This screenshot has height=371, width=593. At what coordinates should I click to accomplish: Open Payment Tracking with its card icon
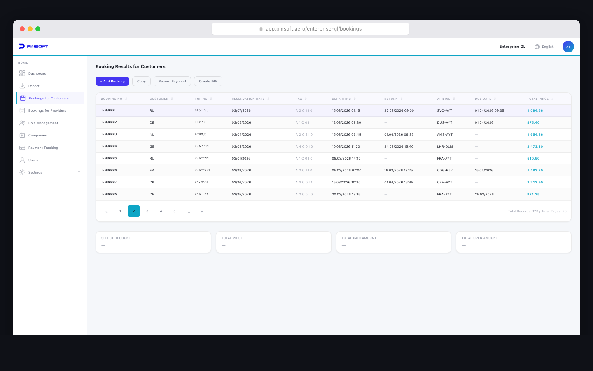pos(23,148)
